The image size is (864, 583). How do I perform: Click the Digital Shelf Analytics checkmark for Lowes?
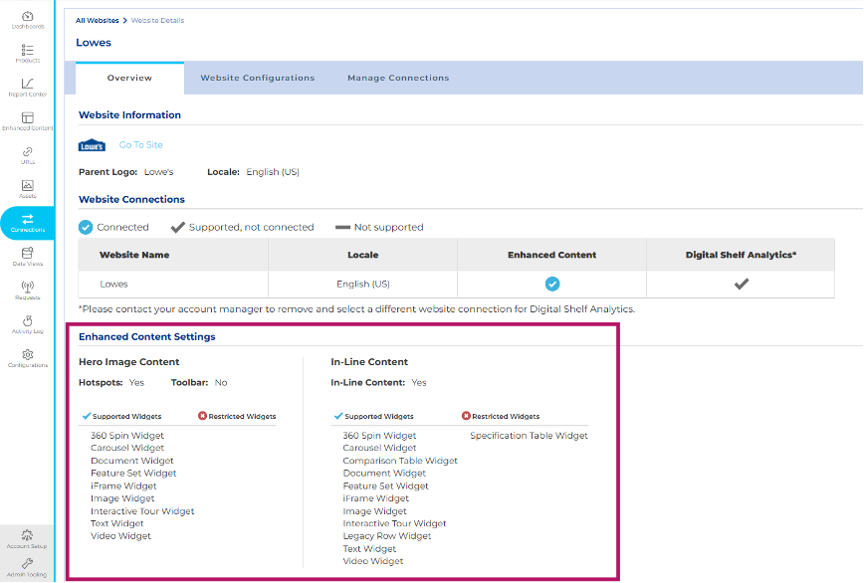click(x=742, y=285)
